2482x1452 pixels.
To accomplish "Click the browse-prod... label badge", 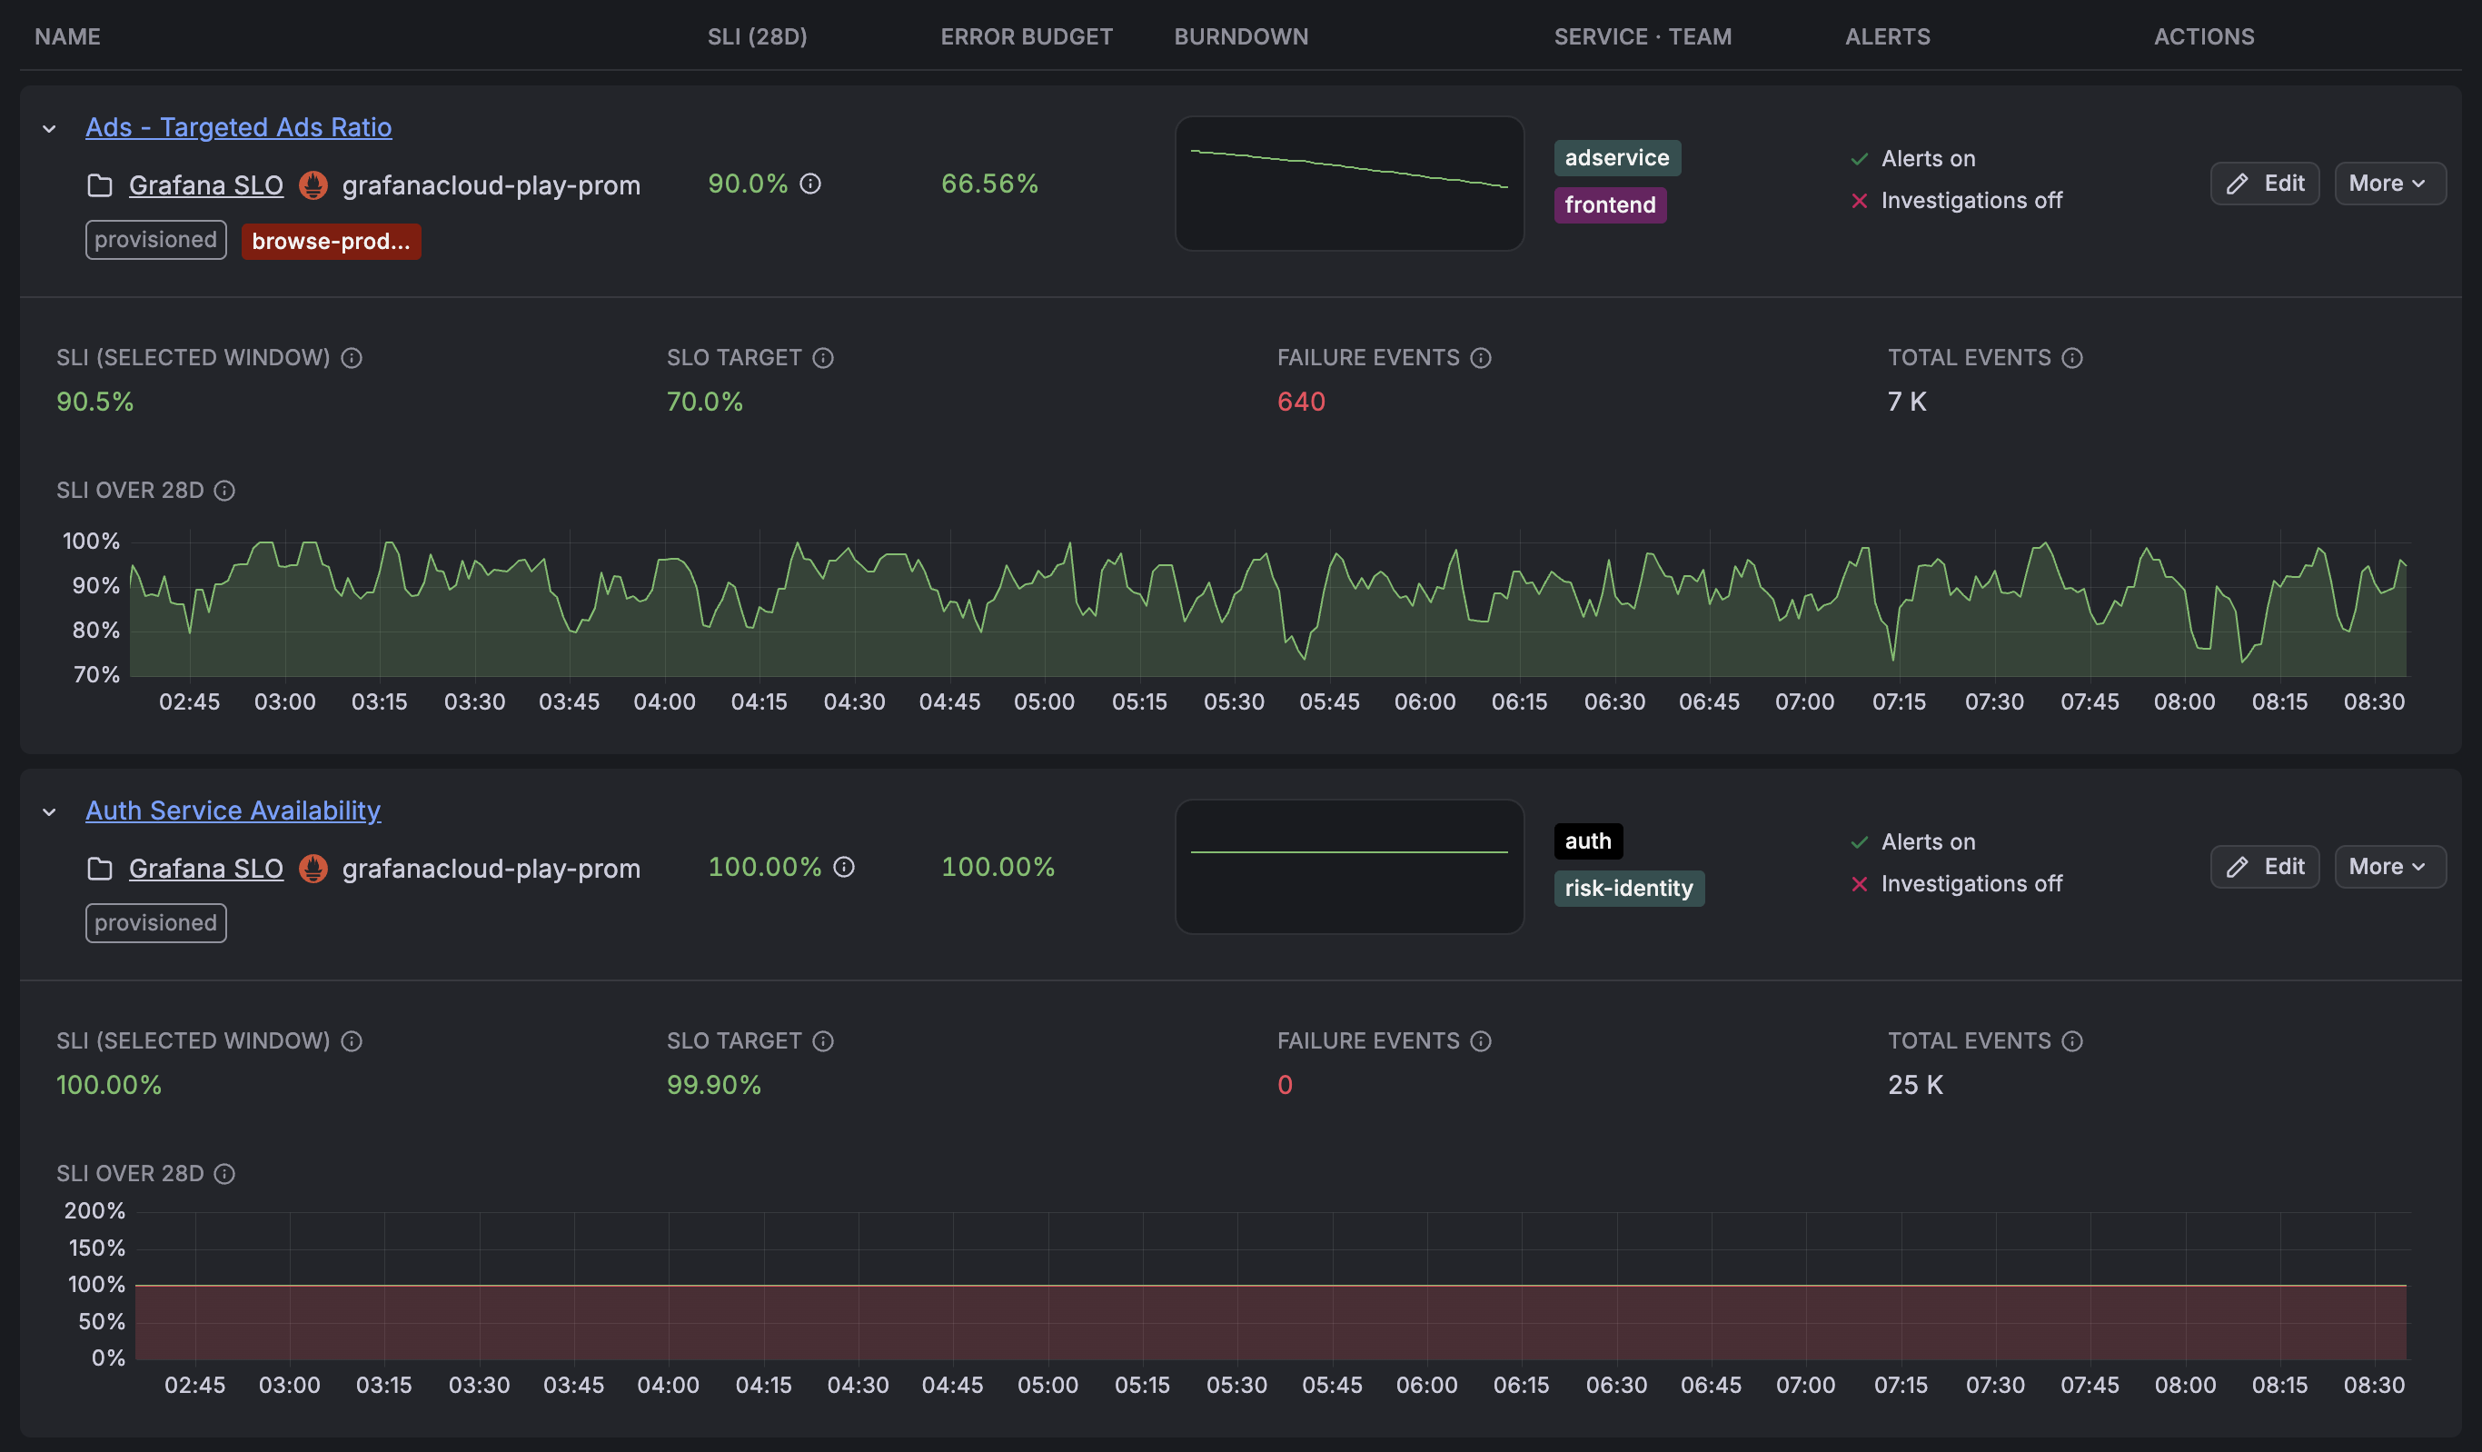I will [331, 242].
